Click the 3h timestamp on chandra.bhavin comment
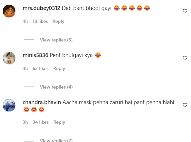Screen dimensions: 191x142 click(25, 122)
